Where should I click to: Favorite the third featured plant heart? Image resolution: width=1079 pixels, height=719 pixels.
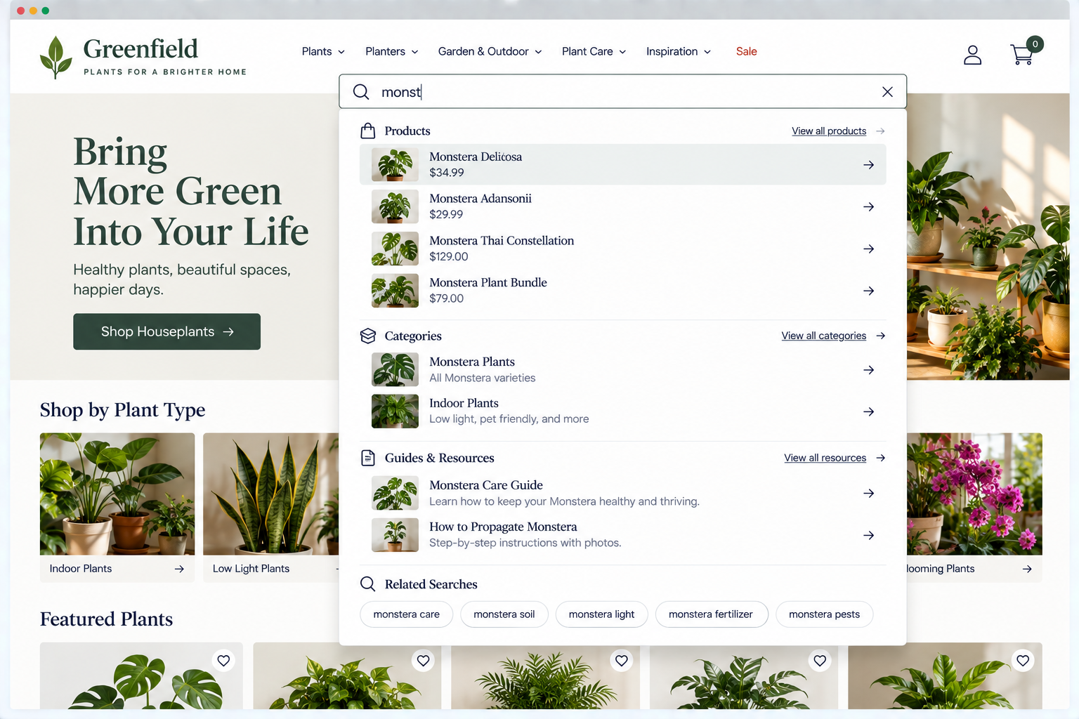click(622, 661)
